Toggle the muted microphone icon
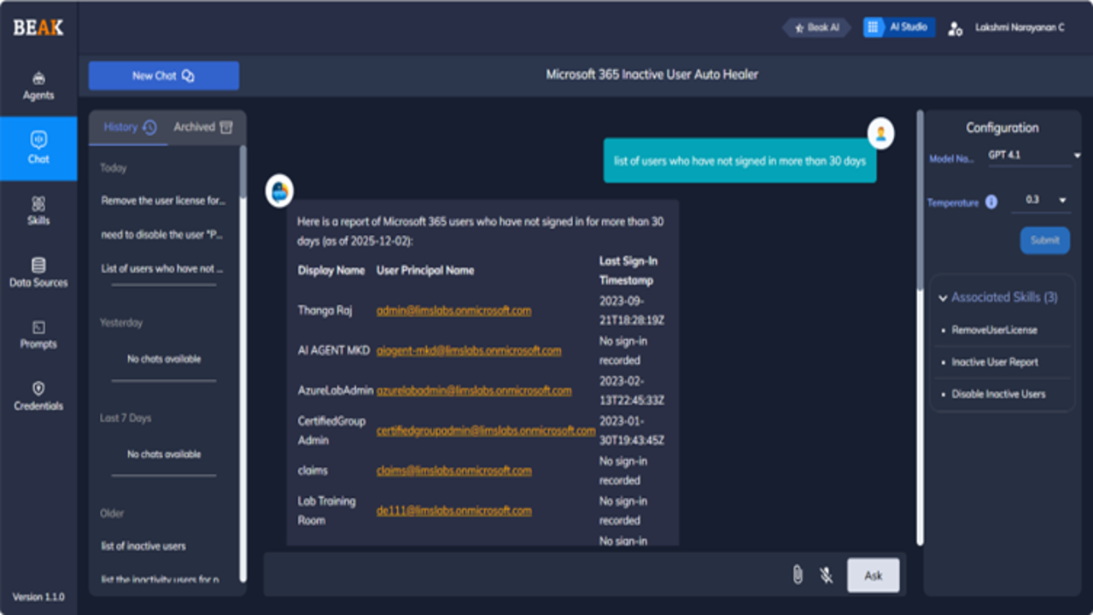 point(826,575)
